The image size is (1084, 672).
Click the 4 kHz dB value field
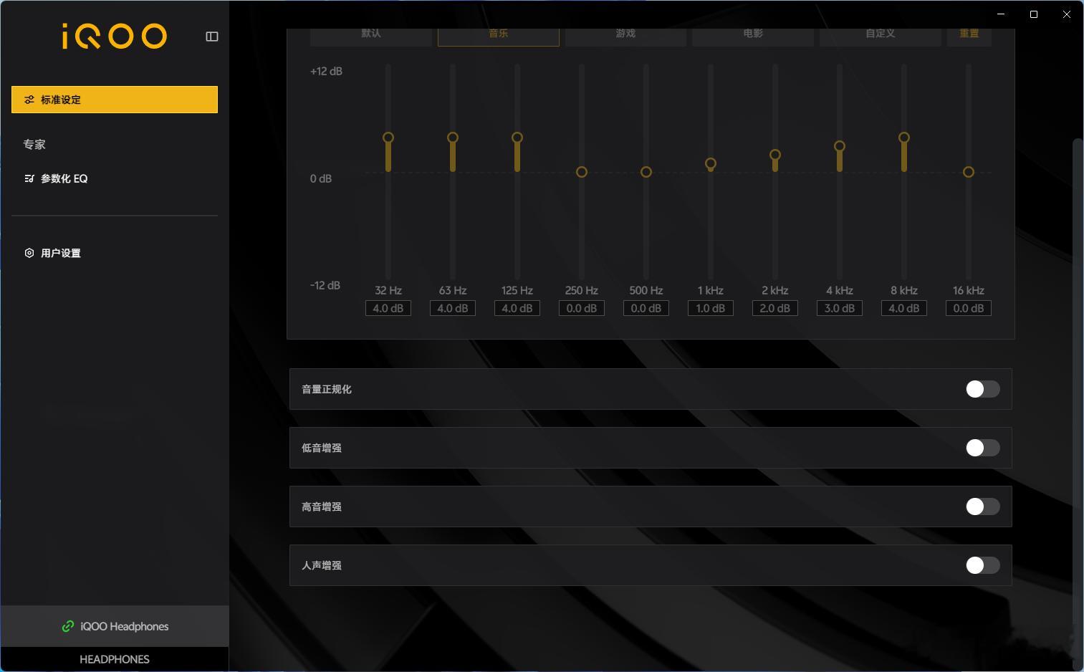[840, 308]
